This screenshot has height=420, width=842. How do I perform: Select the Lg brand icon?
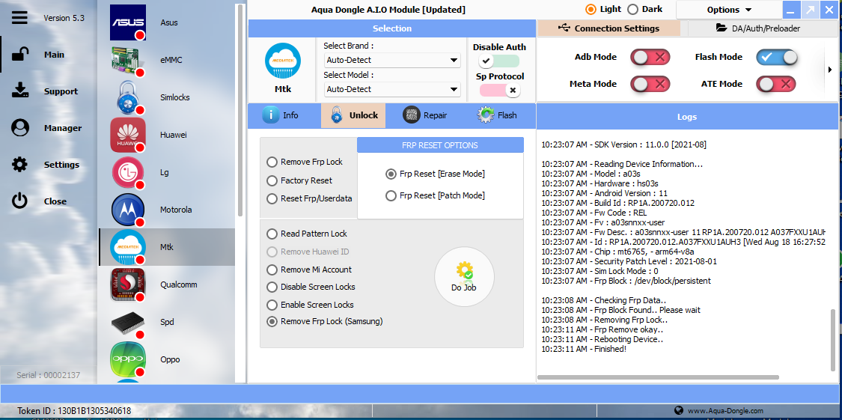point(128,172)
